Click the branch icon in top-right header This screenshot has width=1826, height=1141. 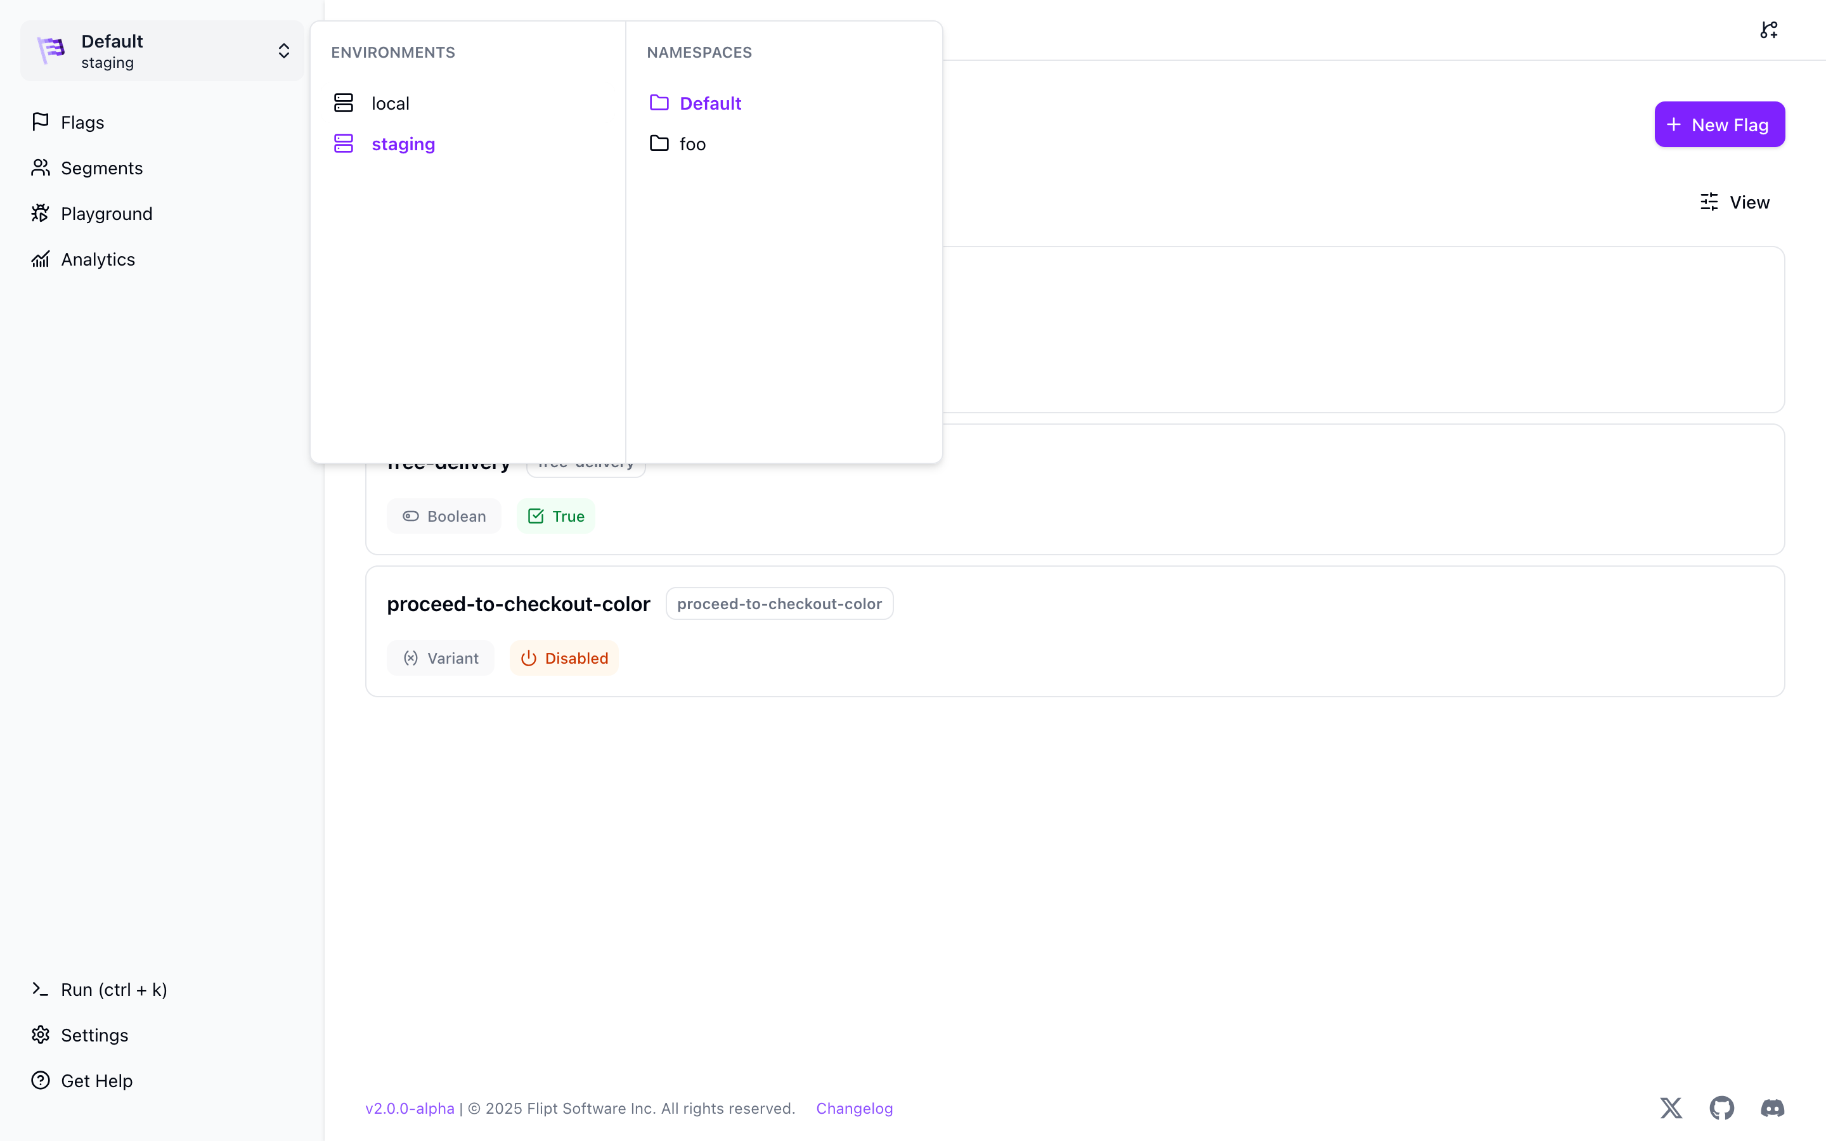tap(1769, 30)
